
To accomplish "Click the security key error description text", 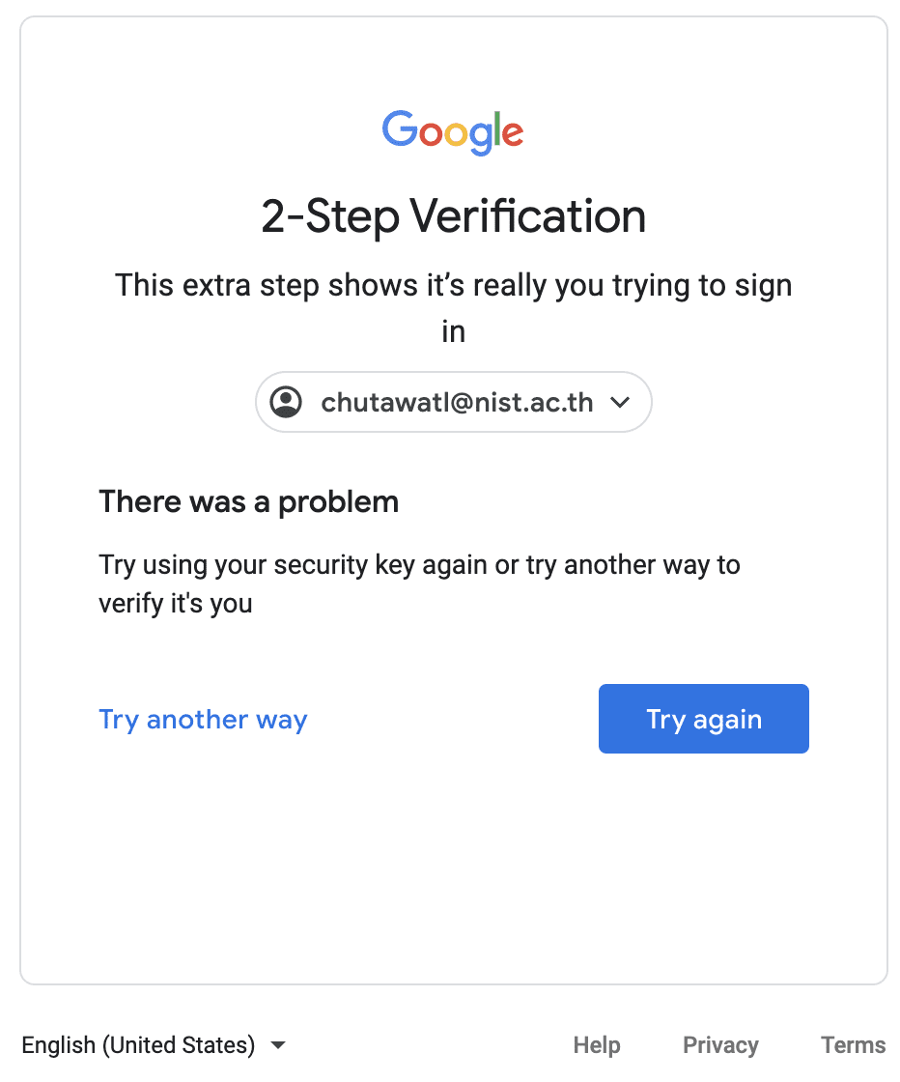I will pyautogui.click(x=419, y=584).
